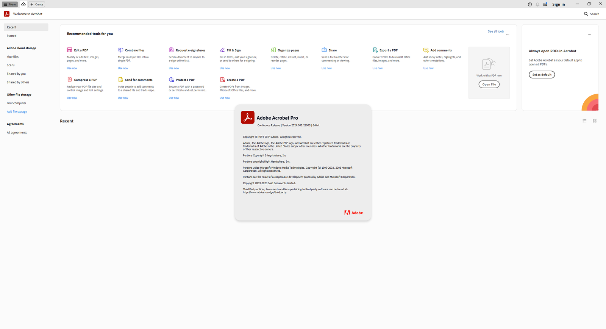Click the Edit a PDF tool icon
The height and width of the screenshot is (329, 606).
coord(70,50)
